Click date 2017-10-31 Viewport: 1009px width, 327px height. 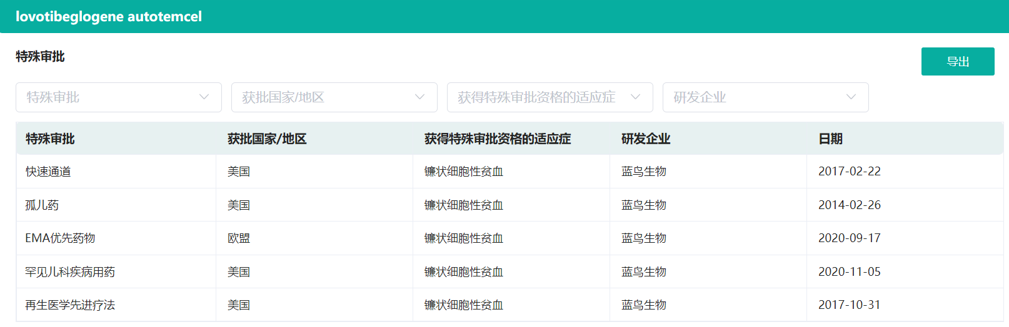pyautogui.click(x=850, y=305)
